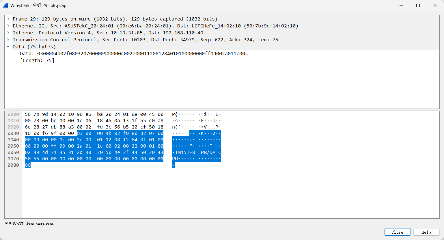Click first hex byte 50 in row 0000
The height and width of the screenshot is (240, 444).
click(x=28, y=114)
